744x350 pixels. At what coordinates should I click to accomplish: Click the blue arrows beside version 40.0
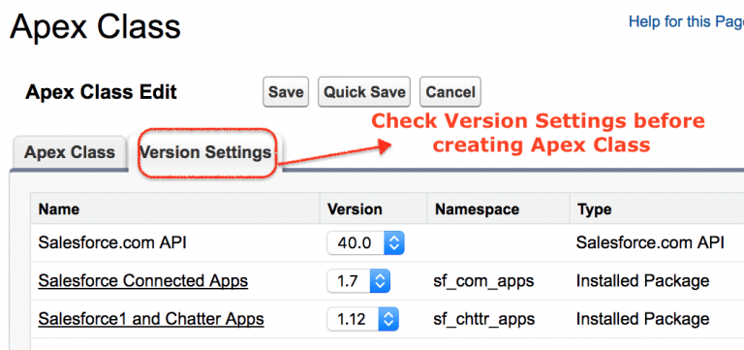coord(394,243)
